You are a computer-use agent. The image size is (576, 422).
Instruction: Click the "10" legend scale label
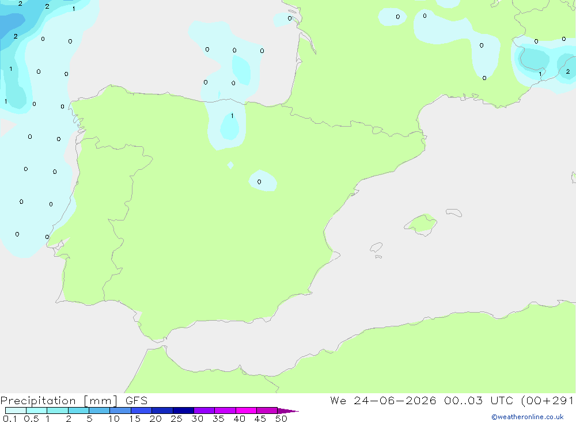point(114,419)
